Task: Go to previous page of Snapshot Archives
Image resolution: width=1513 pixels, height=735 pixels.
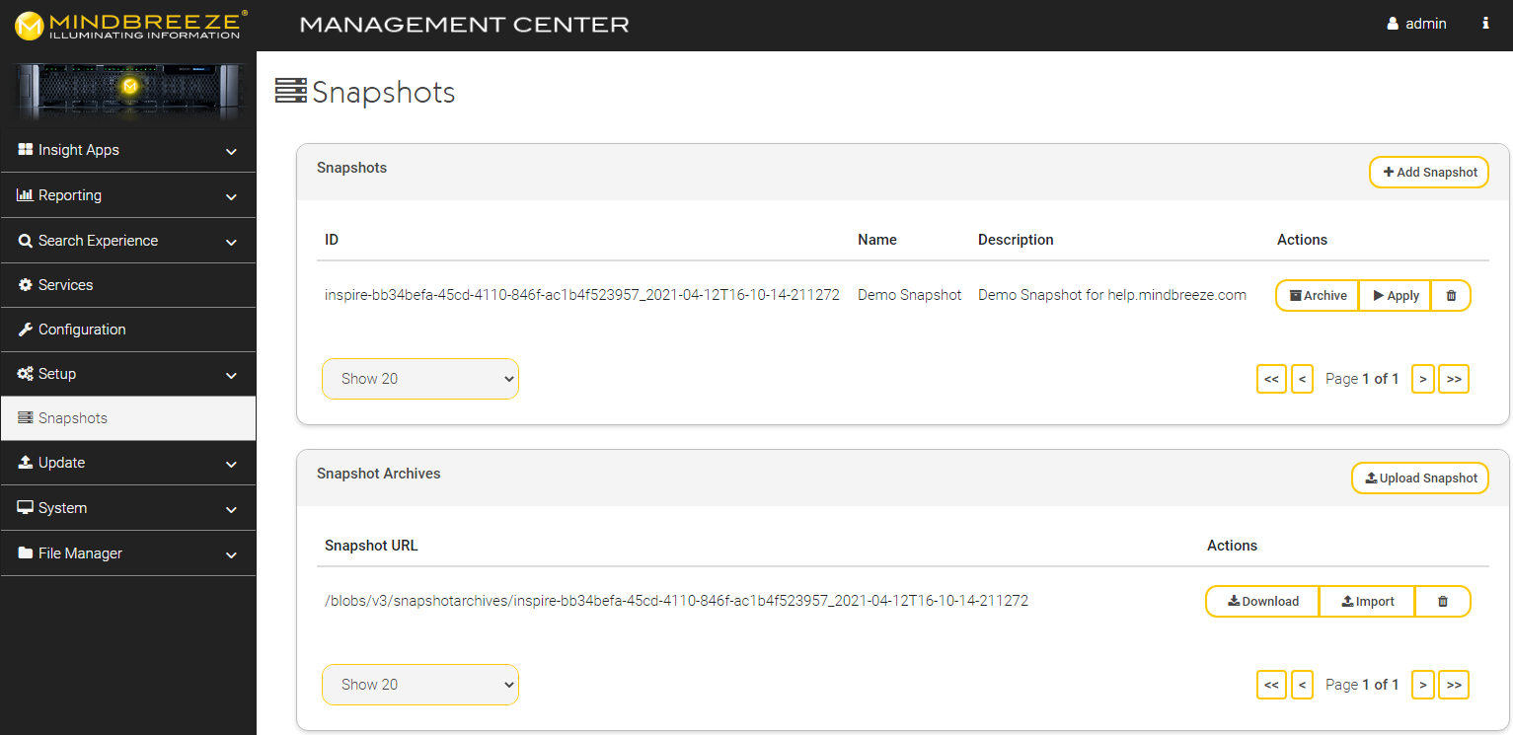Action: click(1302, 685)
